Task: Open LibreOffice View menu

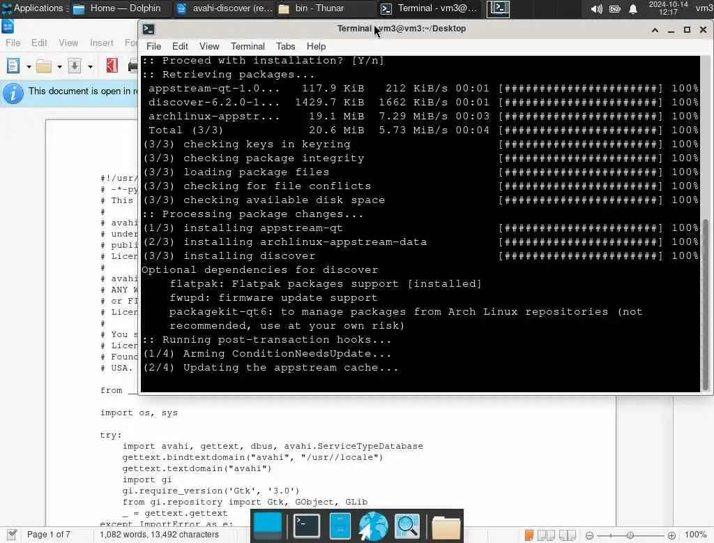Action: coord(68,43)
